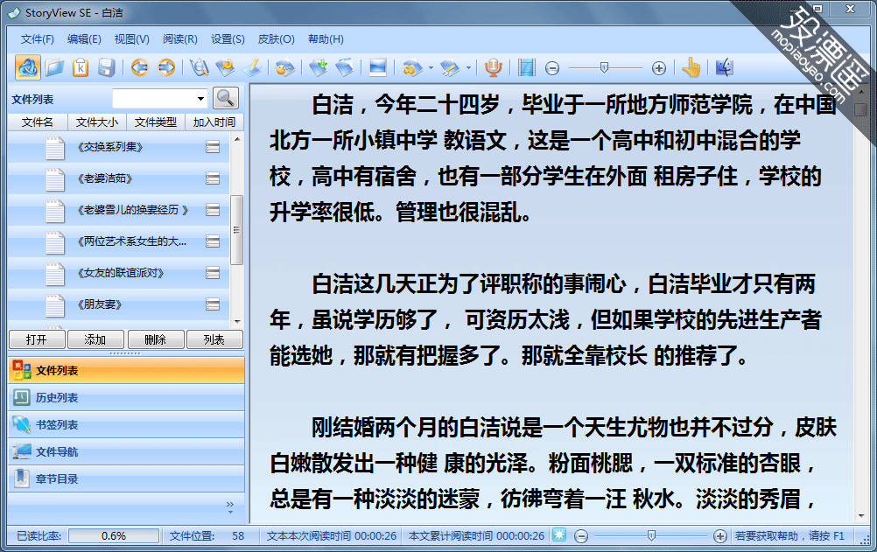Viewport: 877px width, 552px height.
Task: Click the file list scrollbar down arrow
Action: pos(237,322)
